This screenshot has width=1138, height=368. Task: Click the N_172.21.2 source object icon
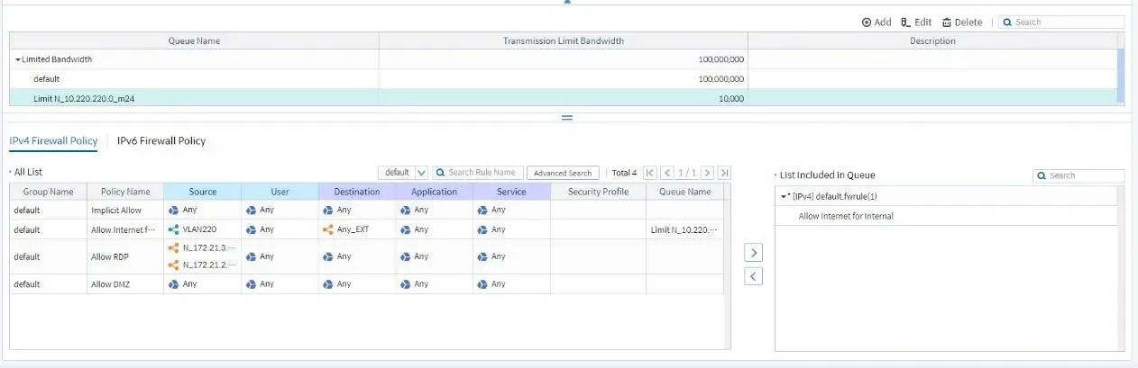click(x=173, y=265)
